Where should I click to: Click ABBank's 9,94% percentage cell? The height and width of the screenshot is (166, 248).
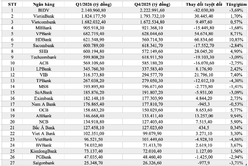click(x=236, y=116)
